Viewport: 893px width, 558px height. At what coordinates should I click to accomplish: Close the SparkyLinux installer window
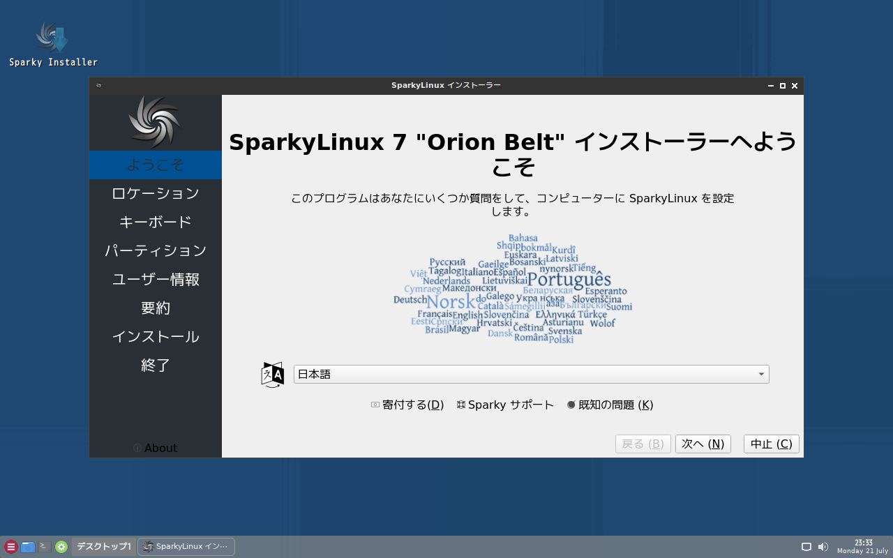tap(795, 86)
